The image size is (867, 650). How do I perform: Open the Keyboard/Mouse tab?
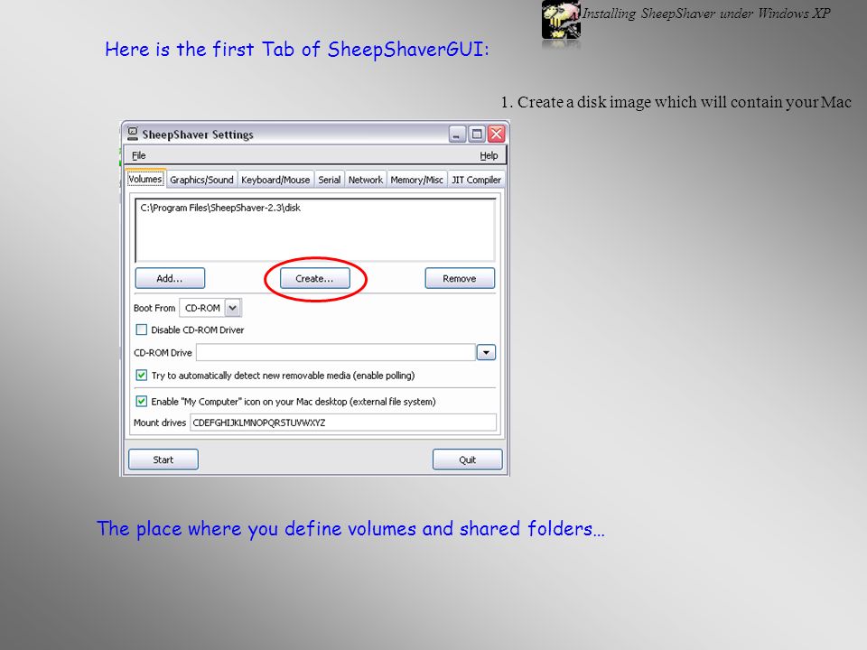coord(275,180)
